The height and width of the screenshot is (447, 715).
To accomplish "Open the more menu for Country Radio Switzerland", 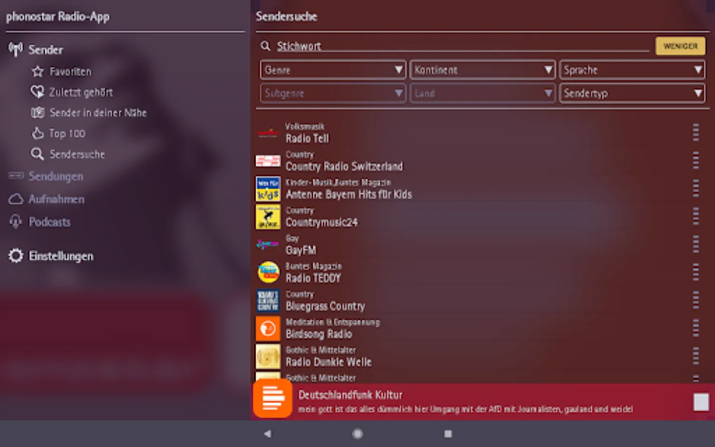I will 696,160.
